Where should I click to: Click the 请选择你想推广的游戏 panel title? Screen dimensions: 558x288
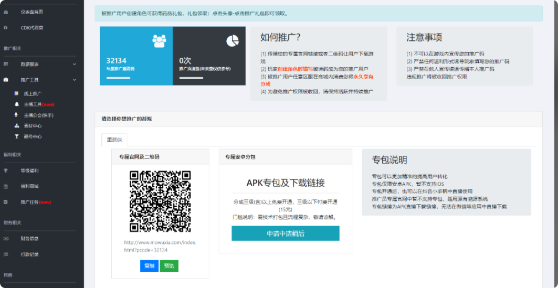(x=127, y=119)
